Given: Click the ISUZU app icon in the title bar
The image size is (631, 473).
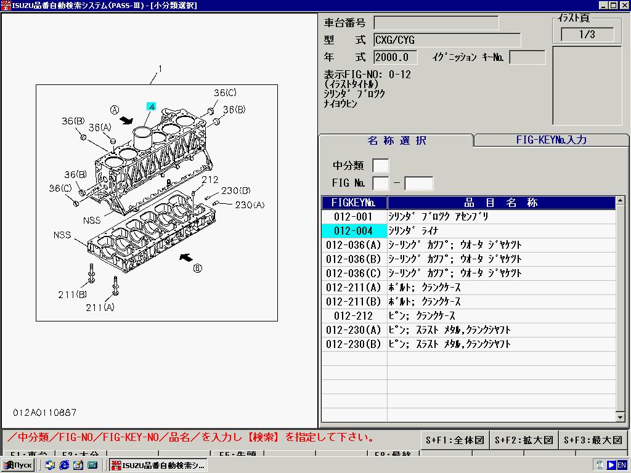Looking at the screenshot, I should [6, 6].
